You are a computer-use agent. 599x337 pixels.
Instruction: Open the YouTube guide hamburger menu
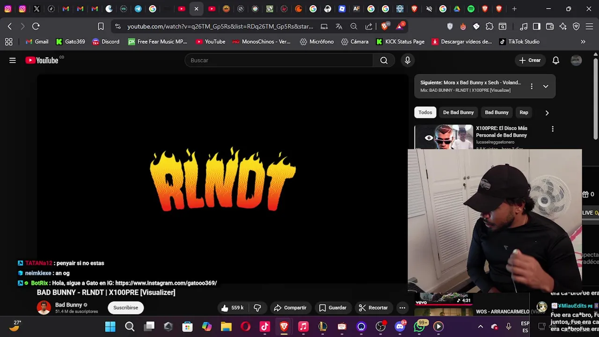click(13, 60)
